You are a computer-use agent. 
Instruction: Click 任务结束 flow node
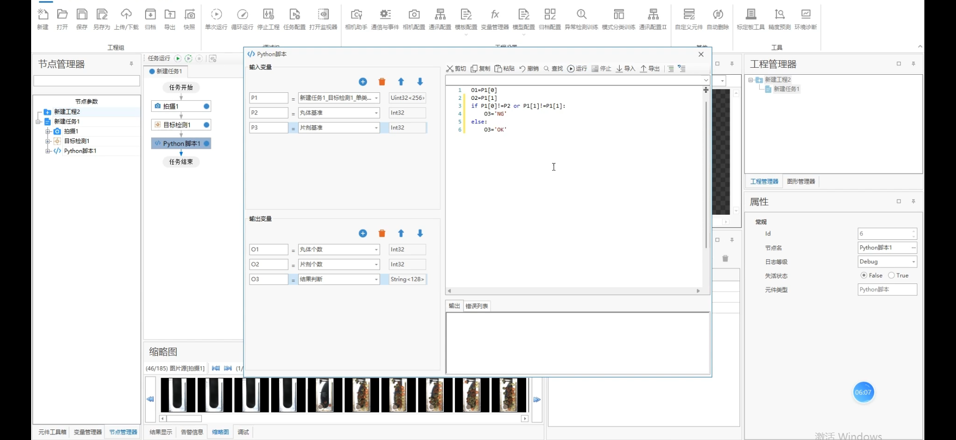(x=181, y=162)
